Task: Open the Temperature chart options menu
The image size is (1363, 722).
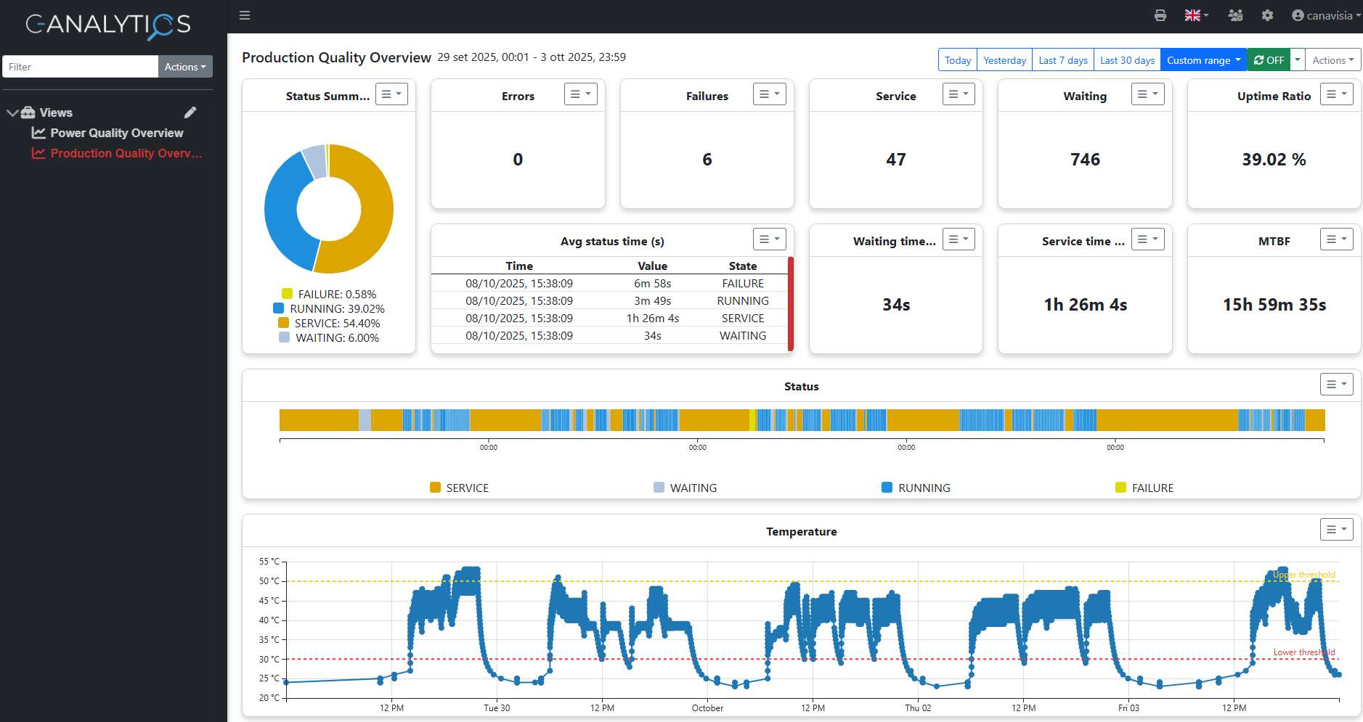Action: pos(1336,529)
